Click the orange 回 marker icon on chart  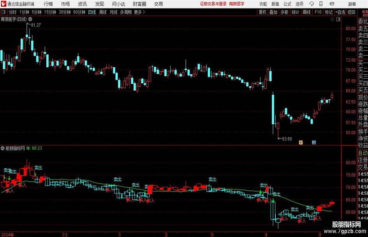[x=301, y=142]
